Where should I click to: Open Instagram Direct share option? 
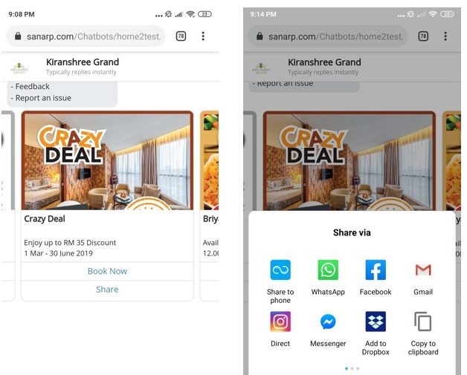[x=280, y=322]
